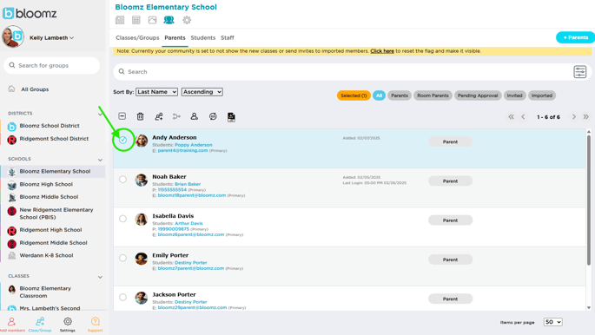Collapse the Districts section chevron

(x=100, y=114)
